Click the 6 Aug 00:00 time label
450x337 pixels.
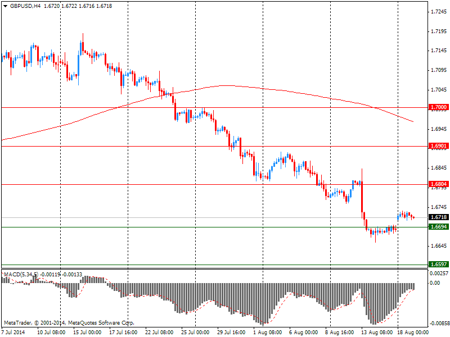click(x=303, y=333)
